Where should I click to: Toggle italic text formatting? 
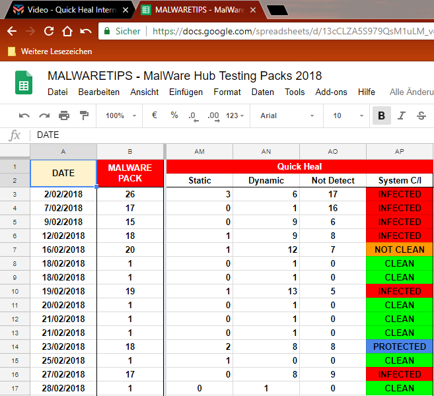[x=401, y=115]
